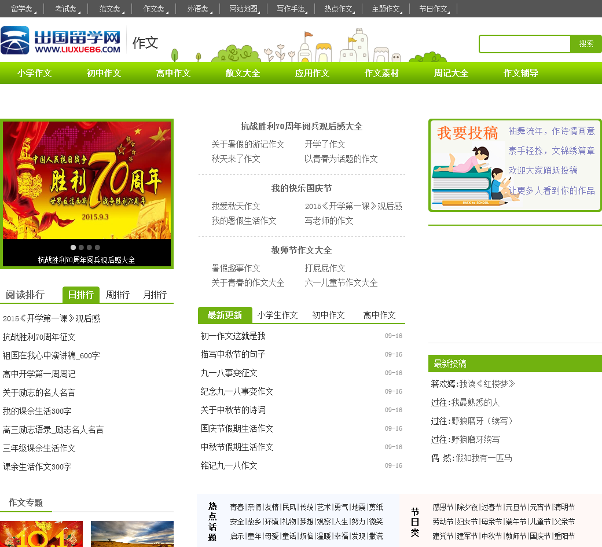Switch to 日排行 ranking tab

(x=81, y=295)
